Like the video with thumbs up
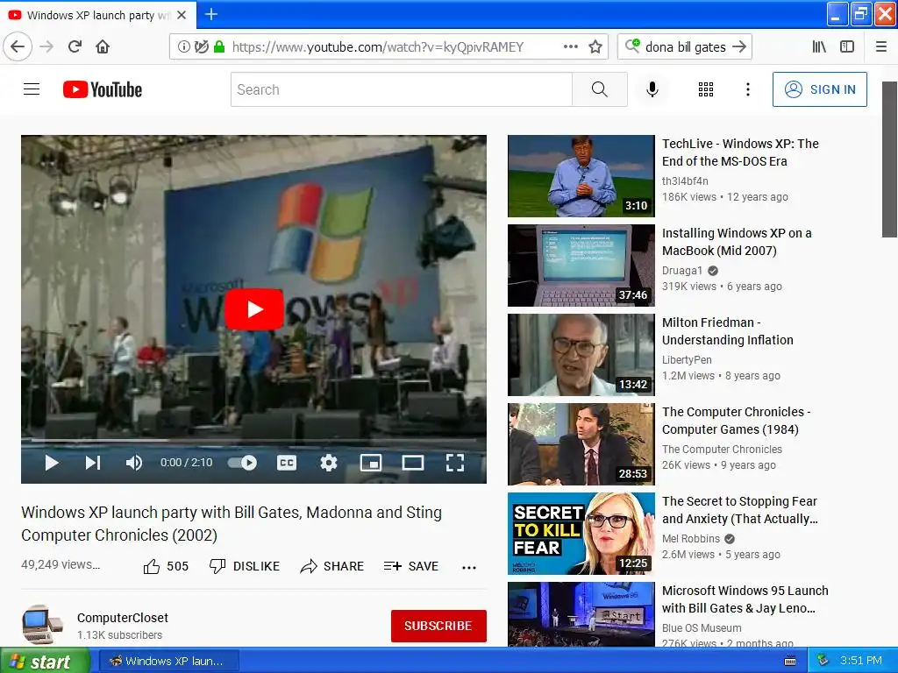The height and width of the screenshot is (673, 898). point(166,566)
